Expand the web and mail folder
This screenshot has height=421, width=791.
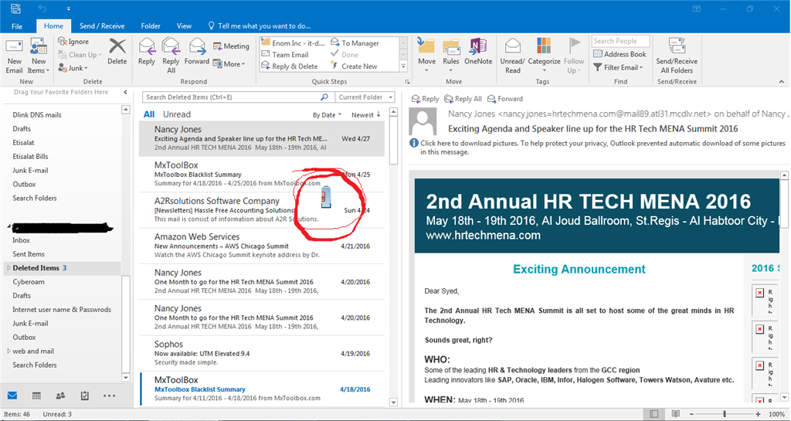click(x=8, y=351)
